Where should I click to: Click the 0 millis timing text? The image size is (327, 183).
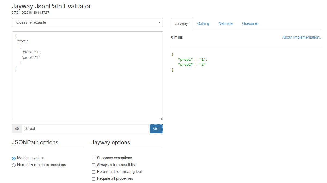tap(177, 37)
